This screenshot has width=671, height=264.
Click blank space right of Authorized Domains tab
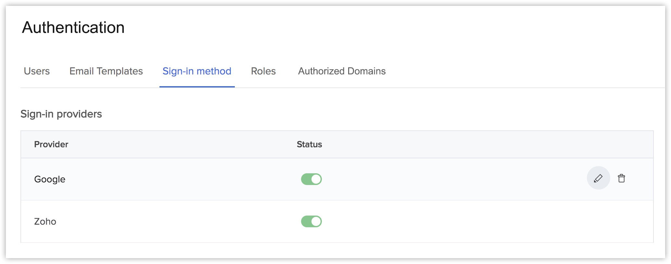pyautogui.click(x=520, y=71)
